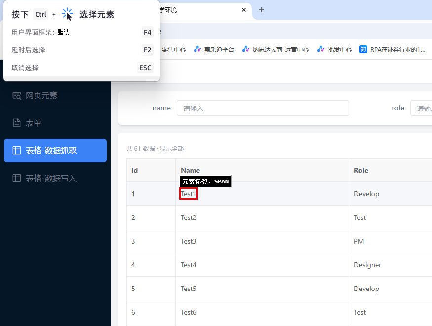Click the 表单 document icon in the sidebar

click(17, 123)
